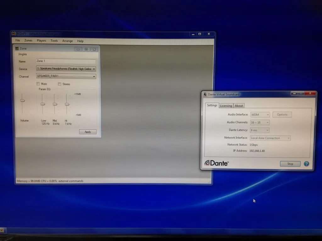
Task: Minimize the MZAPS main window
Action: 193,34
